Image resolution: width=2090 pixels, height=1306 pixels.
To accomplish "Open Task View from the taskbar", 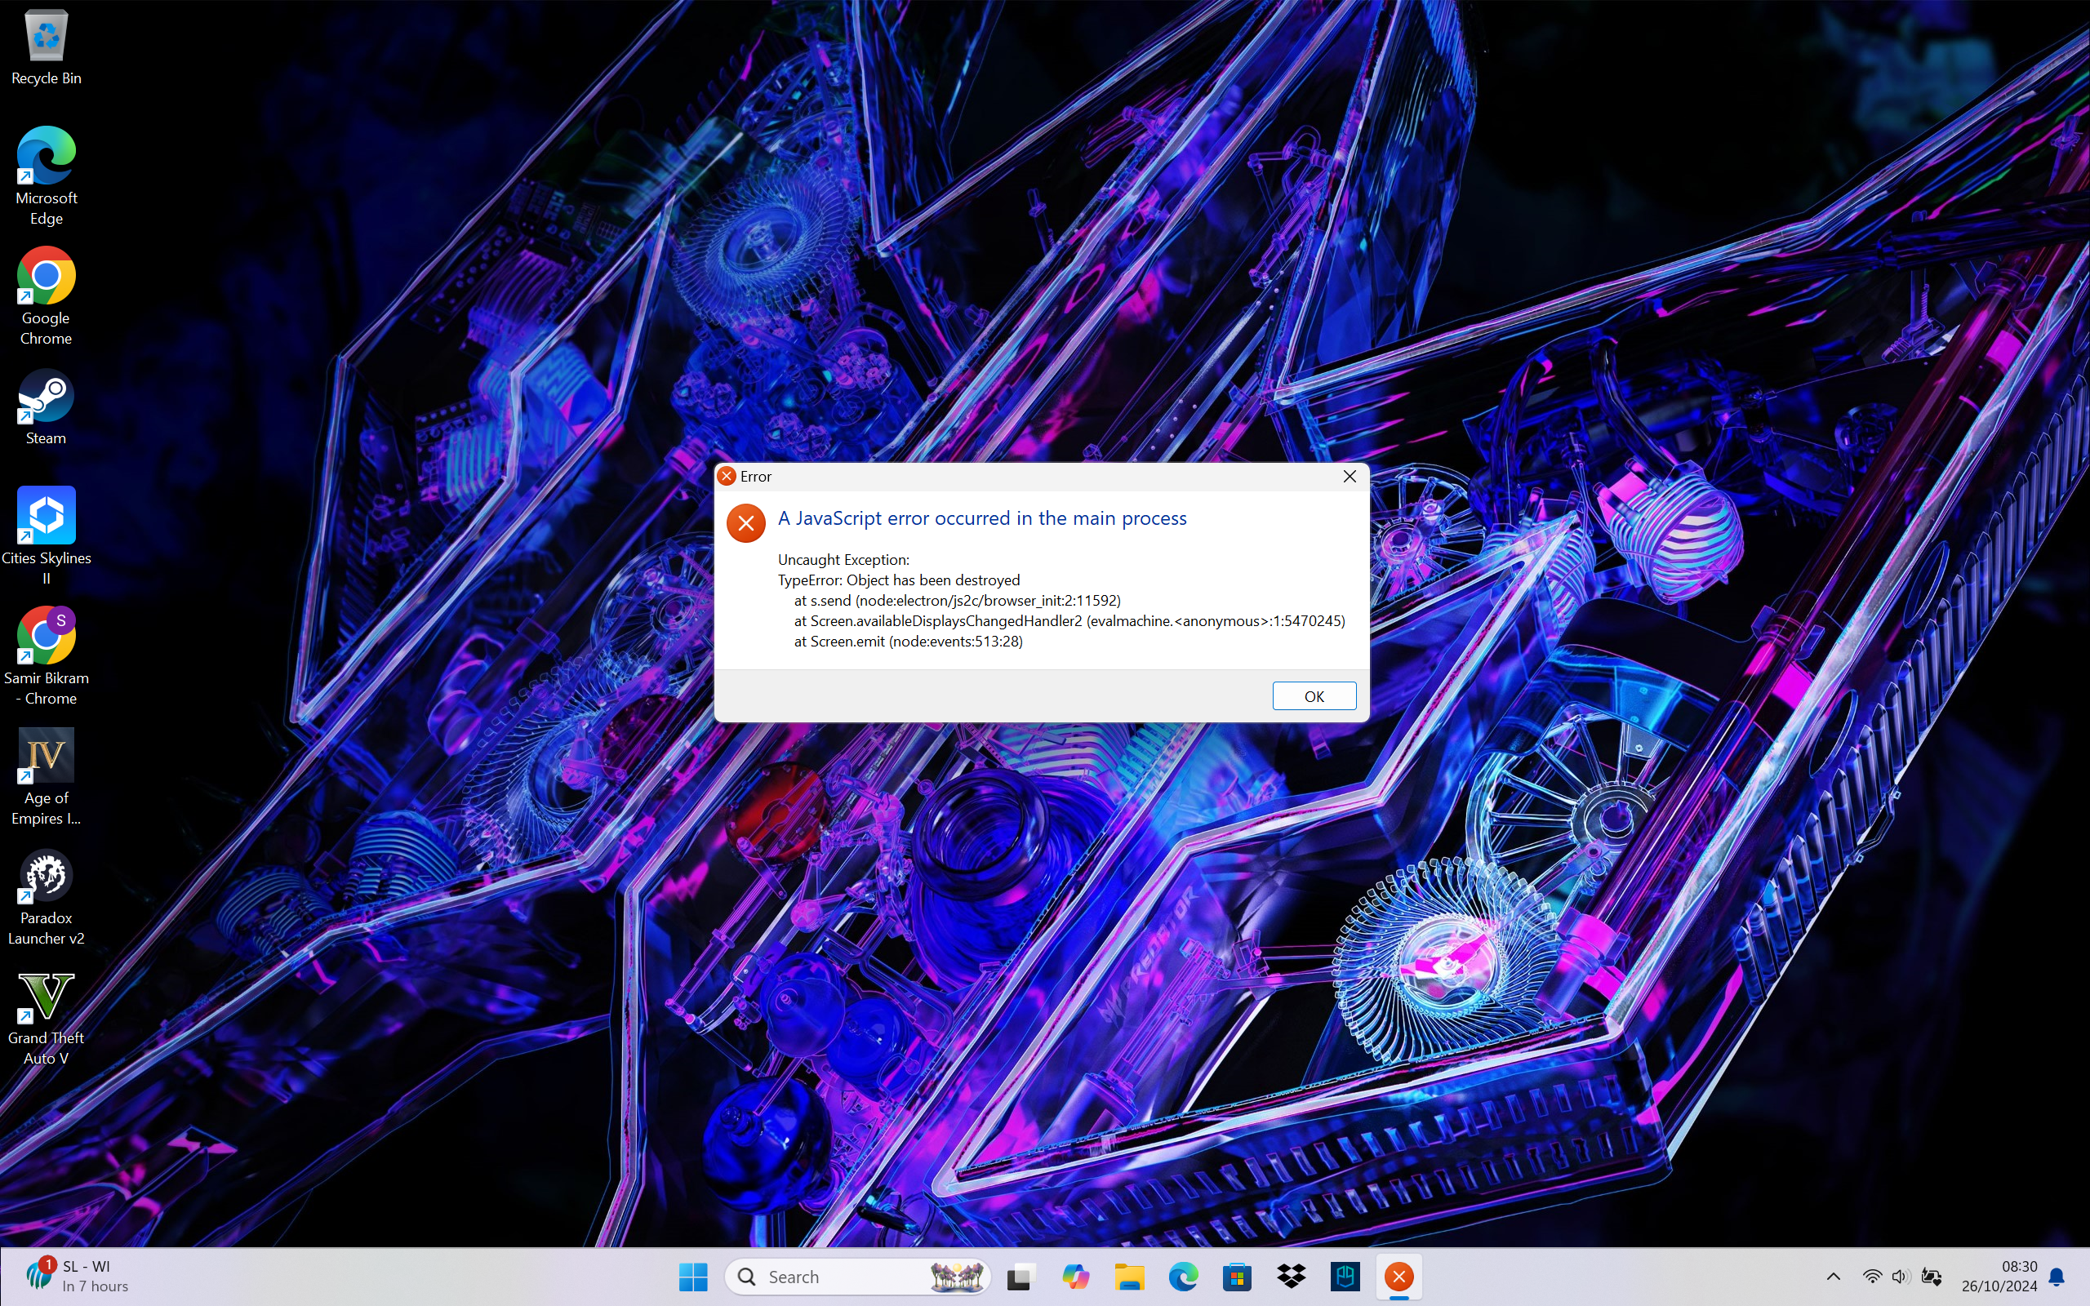I will point(1020,1277).
